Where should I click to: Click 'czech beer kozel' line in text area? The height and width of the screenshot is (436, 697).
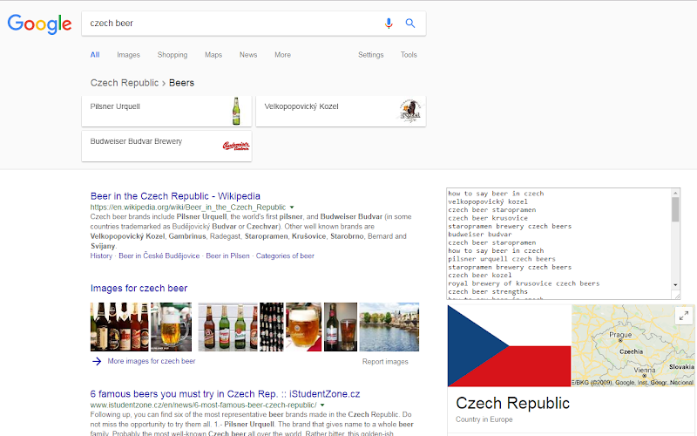(x=480, y=276)
